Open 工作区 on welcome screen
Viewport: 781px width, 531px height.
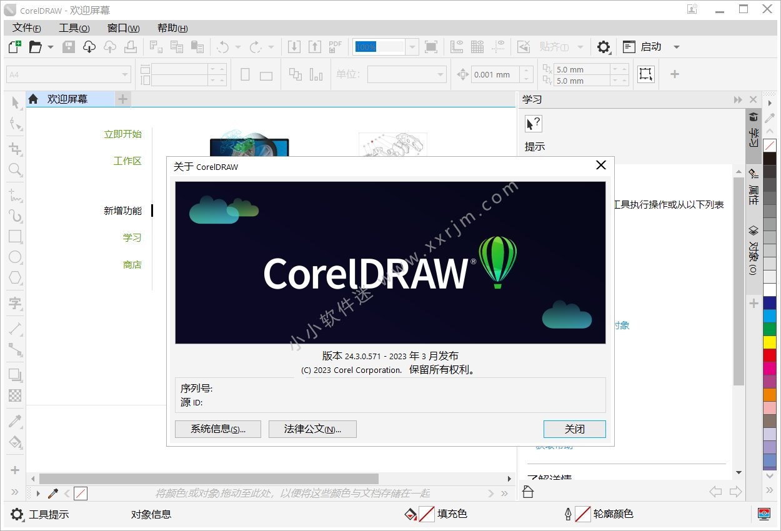(x=127, y=161)
